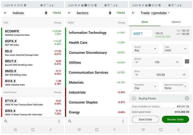Screen dimensions: 193x135
Task: Tap the search icon under Indices list
Action: click(x=6, y=121)
